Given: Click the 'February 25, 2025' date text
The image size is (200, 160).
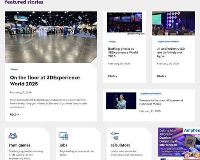Looking at the screenshot, I should pyautogui.click(x=119, y=64).
